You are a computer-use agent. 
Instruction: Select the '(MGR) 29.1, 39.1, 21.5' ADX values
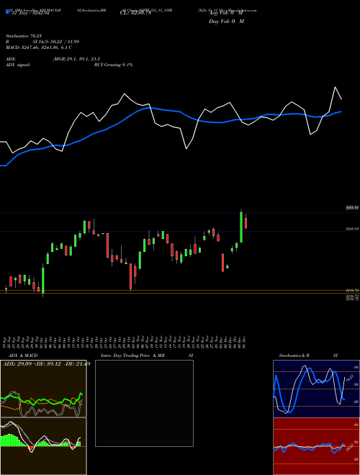pos(76,59)
